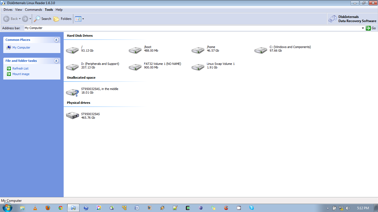The width and height of the screenshot is (378, 212).
Task: Click the Forward arrow in the toolbar
Action: point(25,19)
